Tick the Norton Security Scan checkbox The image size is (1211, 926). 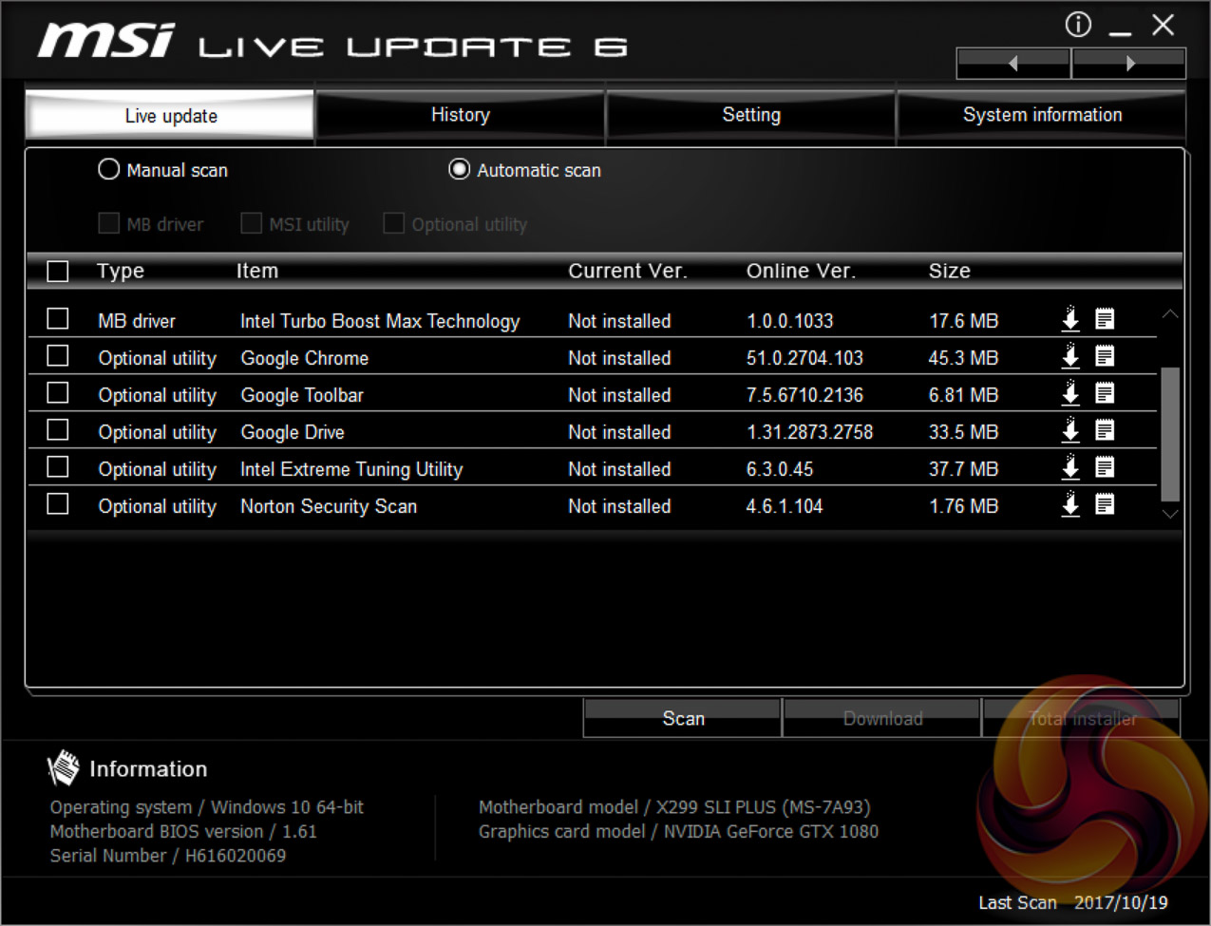click(58, 503)
